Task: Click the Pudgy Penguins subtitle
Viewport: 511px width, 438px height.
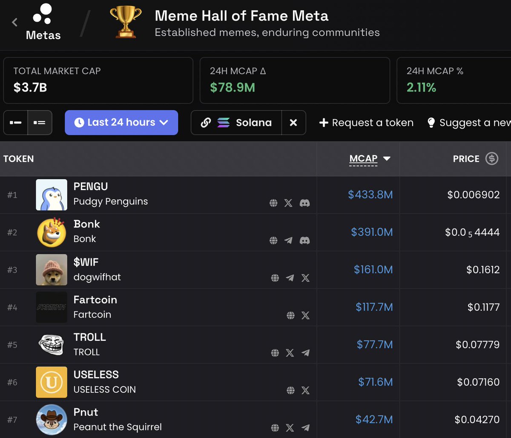Action: tap(111, 201)
